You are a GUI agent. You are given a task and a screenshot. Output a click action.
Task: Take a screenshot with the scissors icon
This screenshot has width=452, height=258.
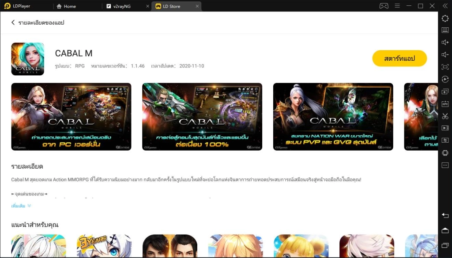pyautogui.click(x=445, y=116)
